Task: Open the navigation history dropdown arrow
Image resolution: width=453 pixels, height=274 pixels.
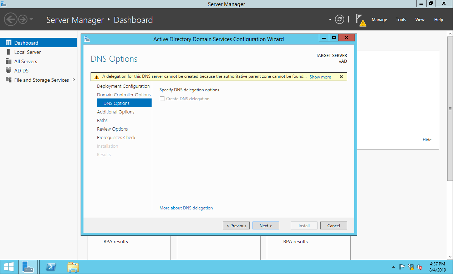Action: [x=31, y=19]
